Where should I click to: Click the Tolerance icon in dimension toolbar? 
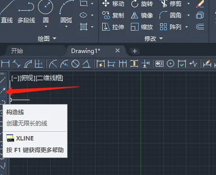tap(159, 64)
